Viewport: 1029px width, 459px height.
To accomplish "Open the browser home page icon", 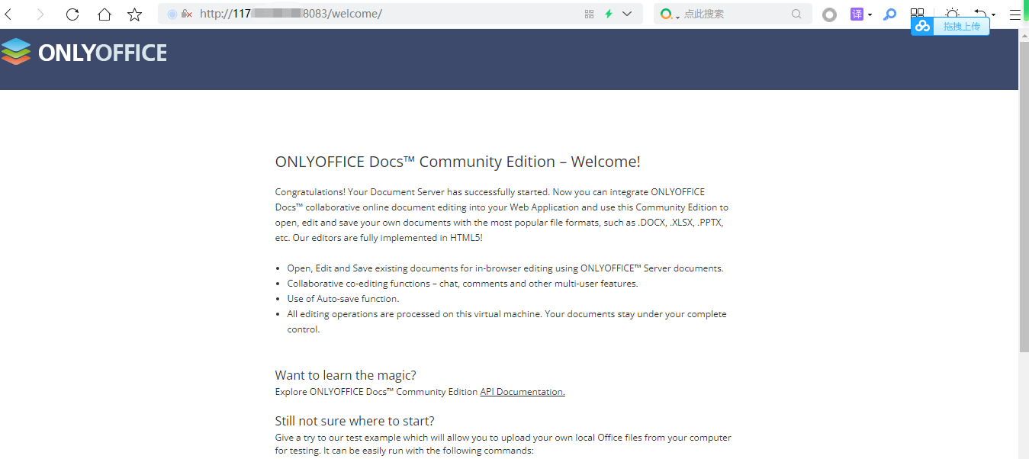I will coord(105,14).
